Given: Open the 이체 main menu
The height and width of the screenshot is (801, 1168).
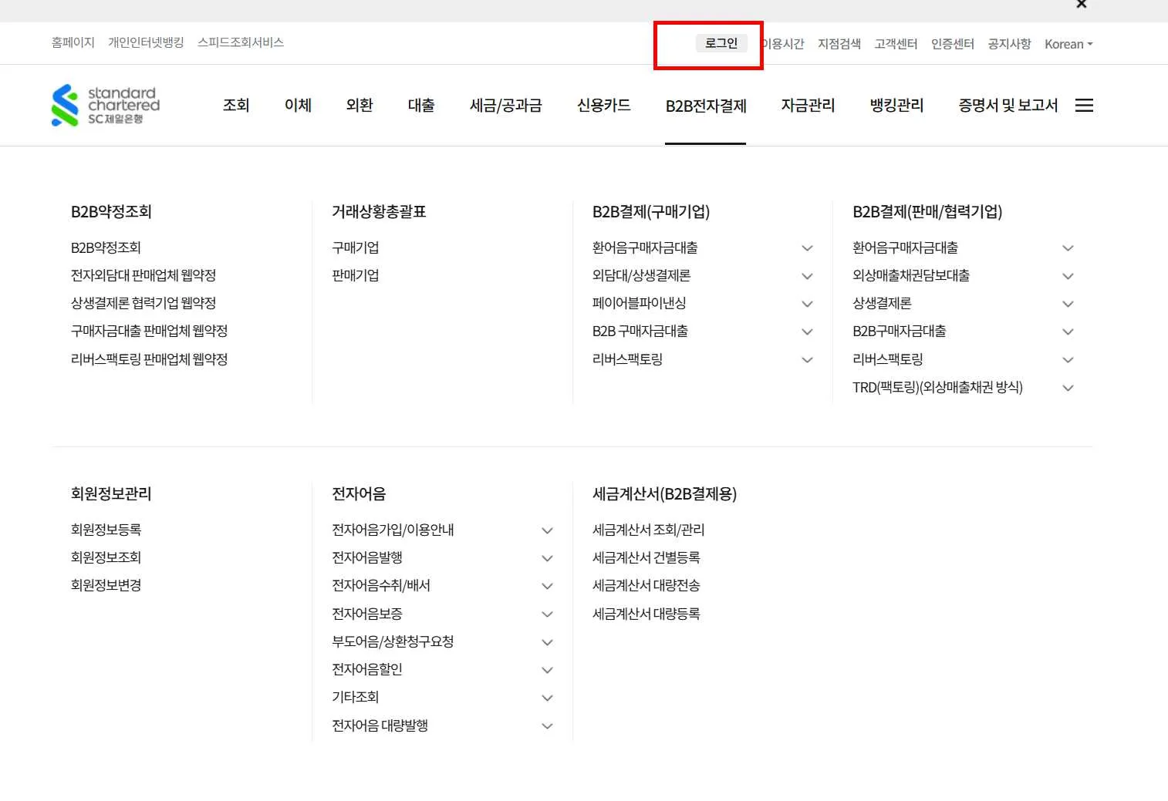Looking at the screenshot, I should click(298, 106).
